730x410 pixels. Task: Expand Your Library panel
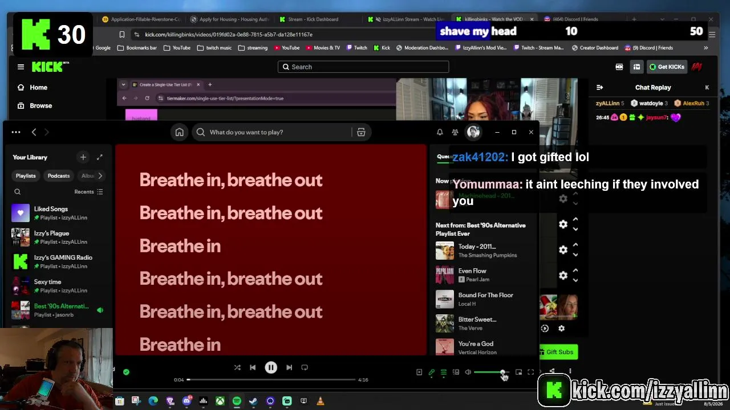pyautogui.click(x=100, y=157)
